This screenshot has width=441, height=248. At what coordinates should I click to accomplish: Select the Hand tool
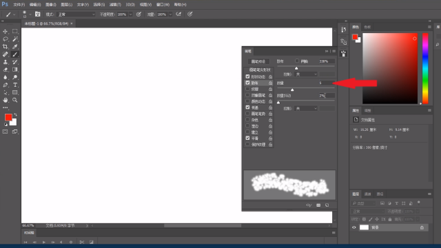pyautogui.click(x=5, y=100)
